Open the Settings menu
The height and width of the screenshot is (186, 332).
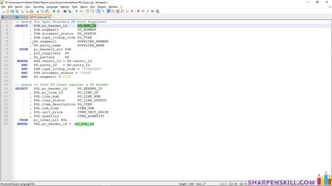click(x=64, y=7)
